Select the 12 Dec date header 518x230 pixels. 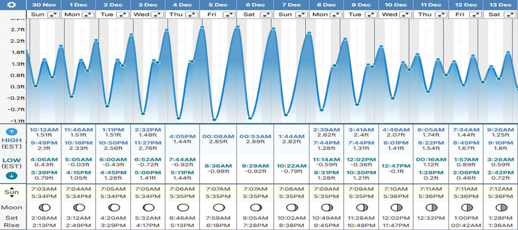(466, 5)
